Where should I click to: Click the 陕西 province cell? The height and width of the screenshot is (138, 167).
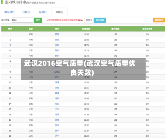[31, 104]
